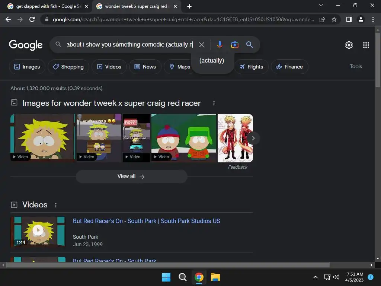Viewport: 381px width, 286px height.
Task: Open the Google apps grid
Action: click(x=366, y=45)
